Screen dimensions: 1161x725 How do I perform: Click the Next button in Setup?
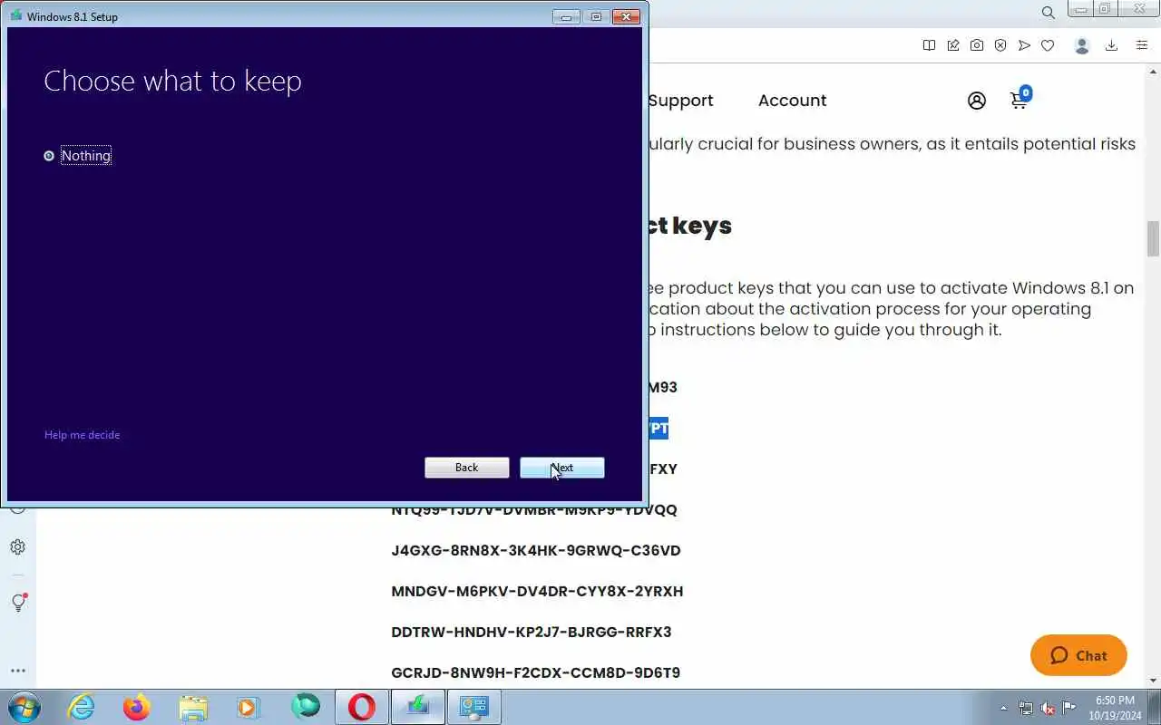(562, 468)
